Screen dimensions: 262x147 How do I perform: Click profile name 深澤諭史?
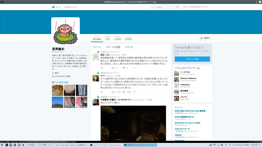58,49
